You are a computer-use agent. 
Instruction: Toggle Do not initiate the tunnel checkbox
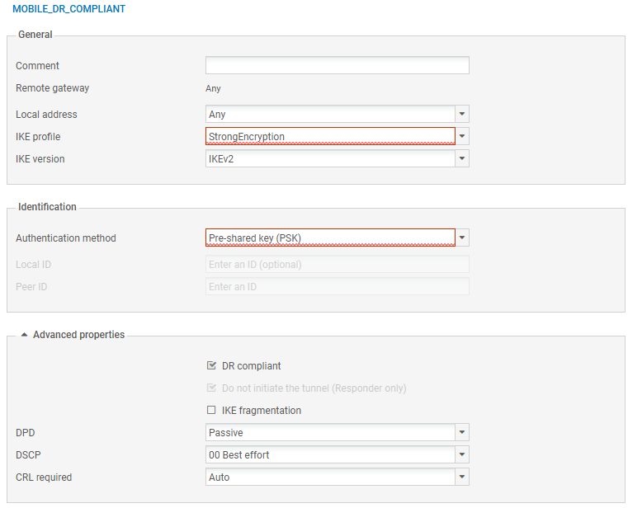point(211,388)
